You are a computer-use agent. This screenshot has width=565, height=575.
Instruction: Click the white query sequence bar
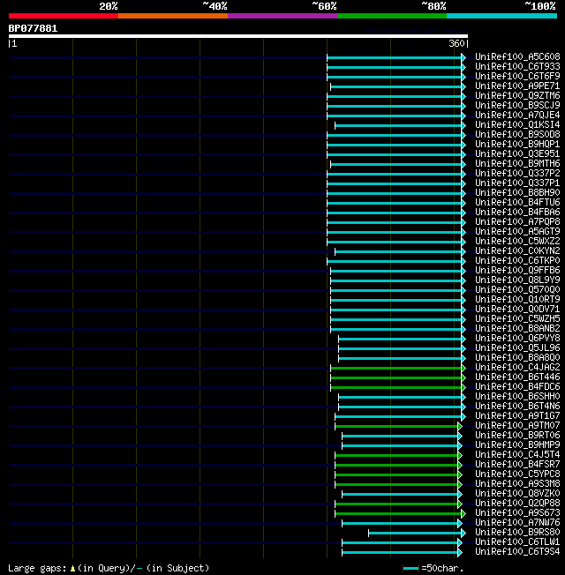[x=238, y=36]
